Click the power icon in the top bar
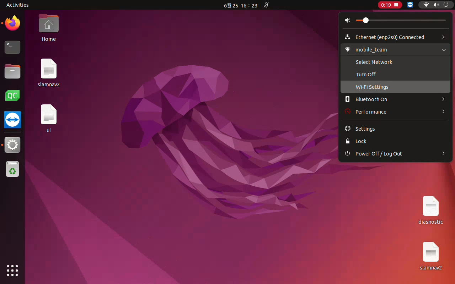This screenshot has width=455, height=284. pyautogui.click(x=446, y=5)
